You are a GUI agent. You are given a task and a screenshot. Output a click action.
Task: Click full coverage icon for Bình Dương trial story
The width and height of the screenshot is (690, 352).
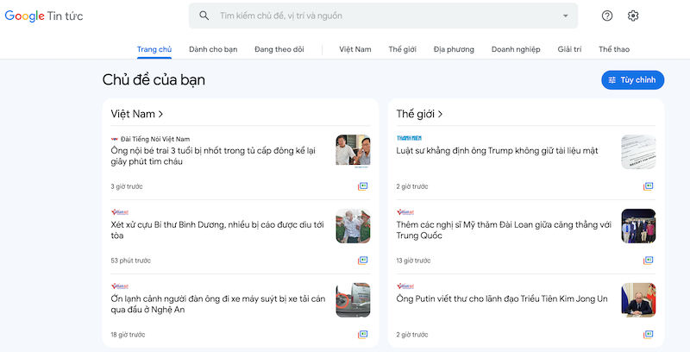point(363,261)
